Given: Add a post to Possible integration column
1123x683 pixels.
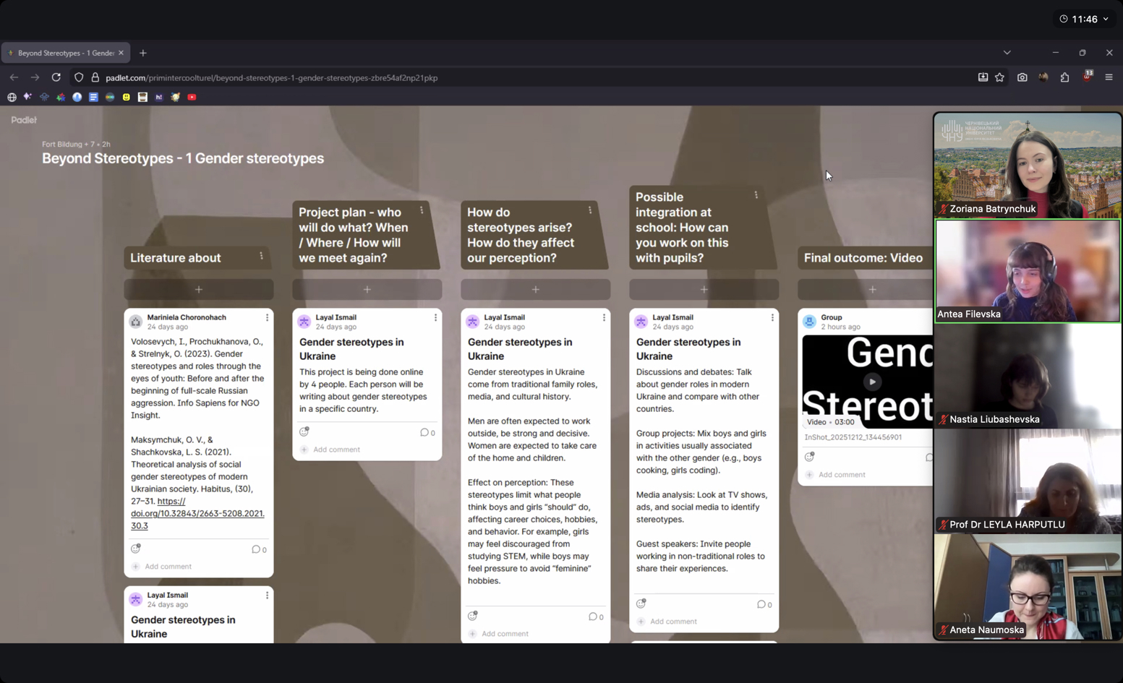Looking at the screenshot, I should point(704,289).
